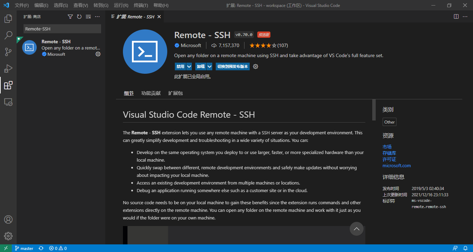Split the editor right

click(456, 17)
